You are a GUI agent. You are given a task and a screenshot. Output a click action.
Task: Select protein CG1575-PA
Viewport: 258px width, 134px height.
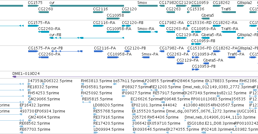pyautogui.click(x=33, y=51)
